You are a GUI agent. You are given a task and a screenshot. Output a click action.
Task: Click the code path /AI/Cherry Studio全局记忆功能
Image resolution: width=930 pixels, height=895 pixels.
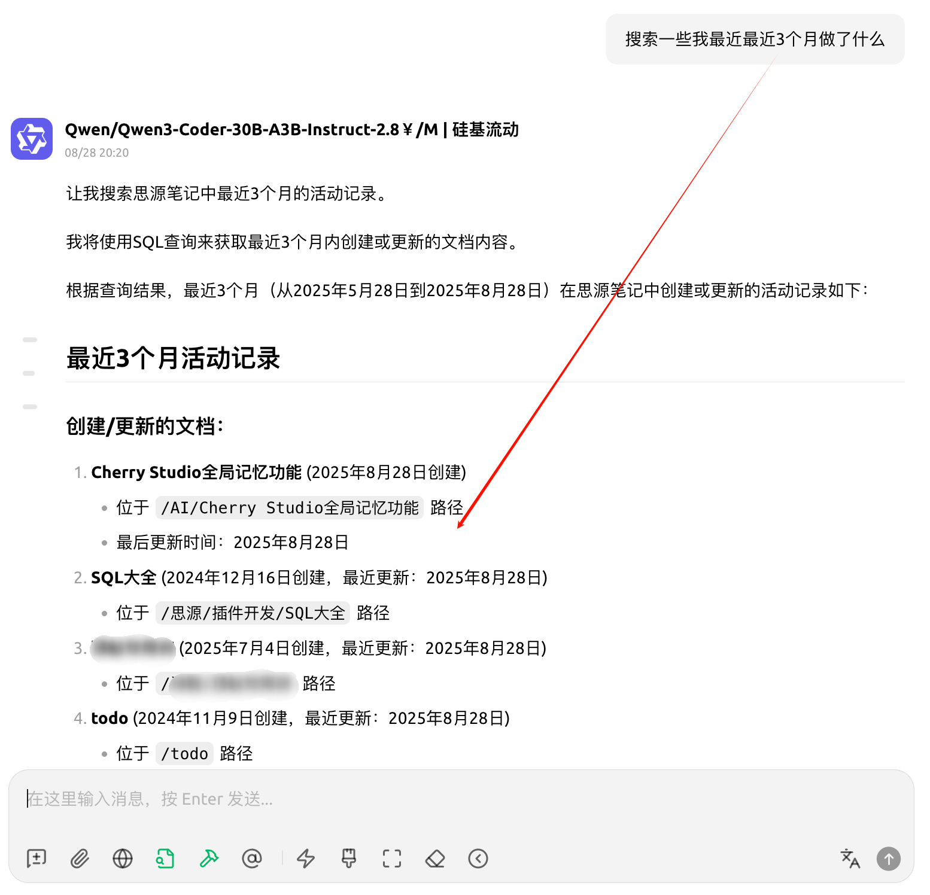tap(290, 508)
